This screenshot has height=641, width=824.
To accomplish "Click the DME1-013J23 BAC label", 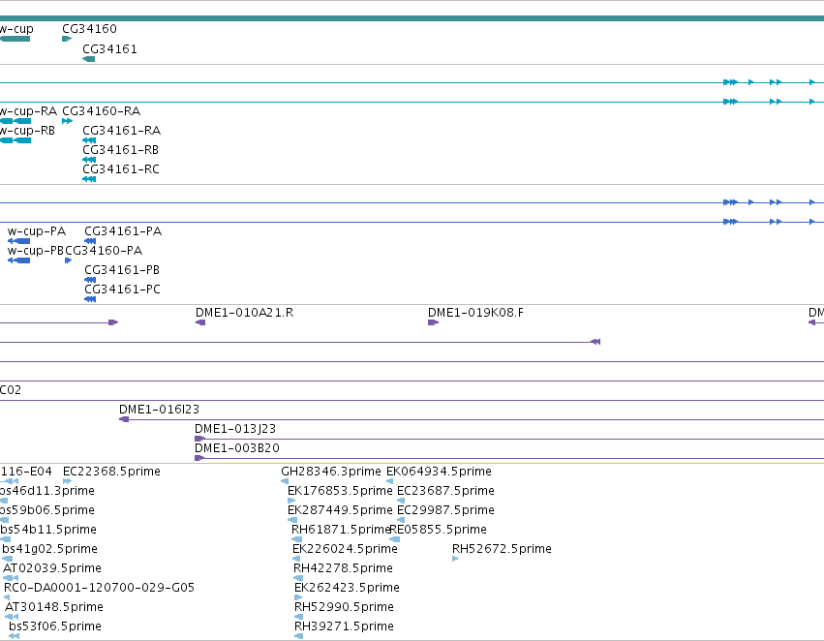I will coord(235,429).
